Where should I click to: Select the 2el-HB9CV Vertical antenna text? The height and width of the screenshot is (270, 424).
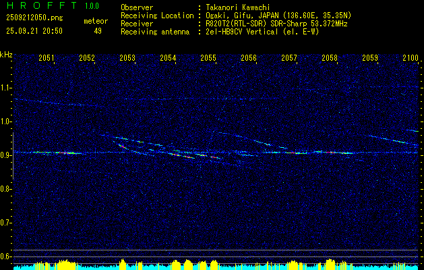click(x=262, y=32)
